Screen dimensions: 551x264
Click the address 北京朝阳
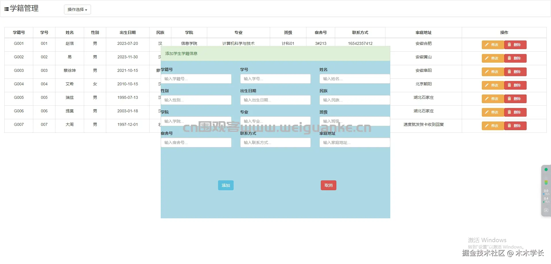pos(424,84)
